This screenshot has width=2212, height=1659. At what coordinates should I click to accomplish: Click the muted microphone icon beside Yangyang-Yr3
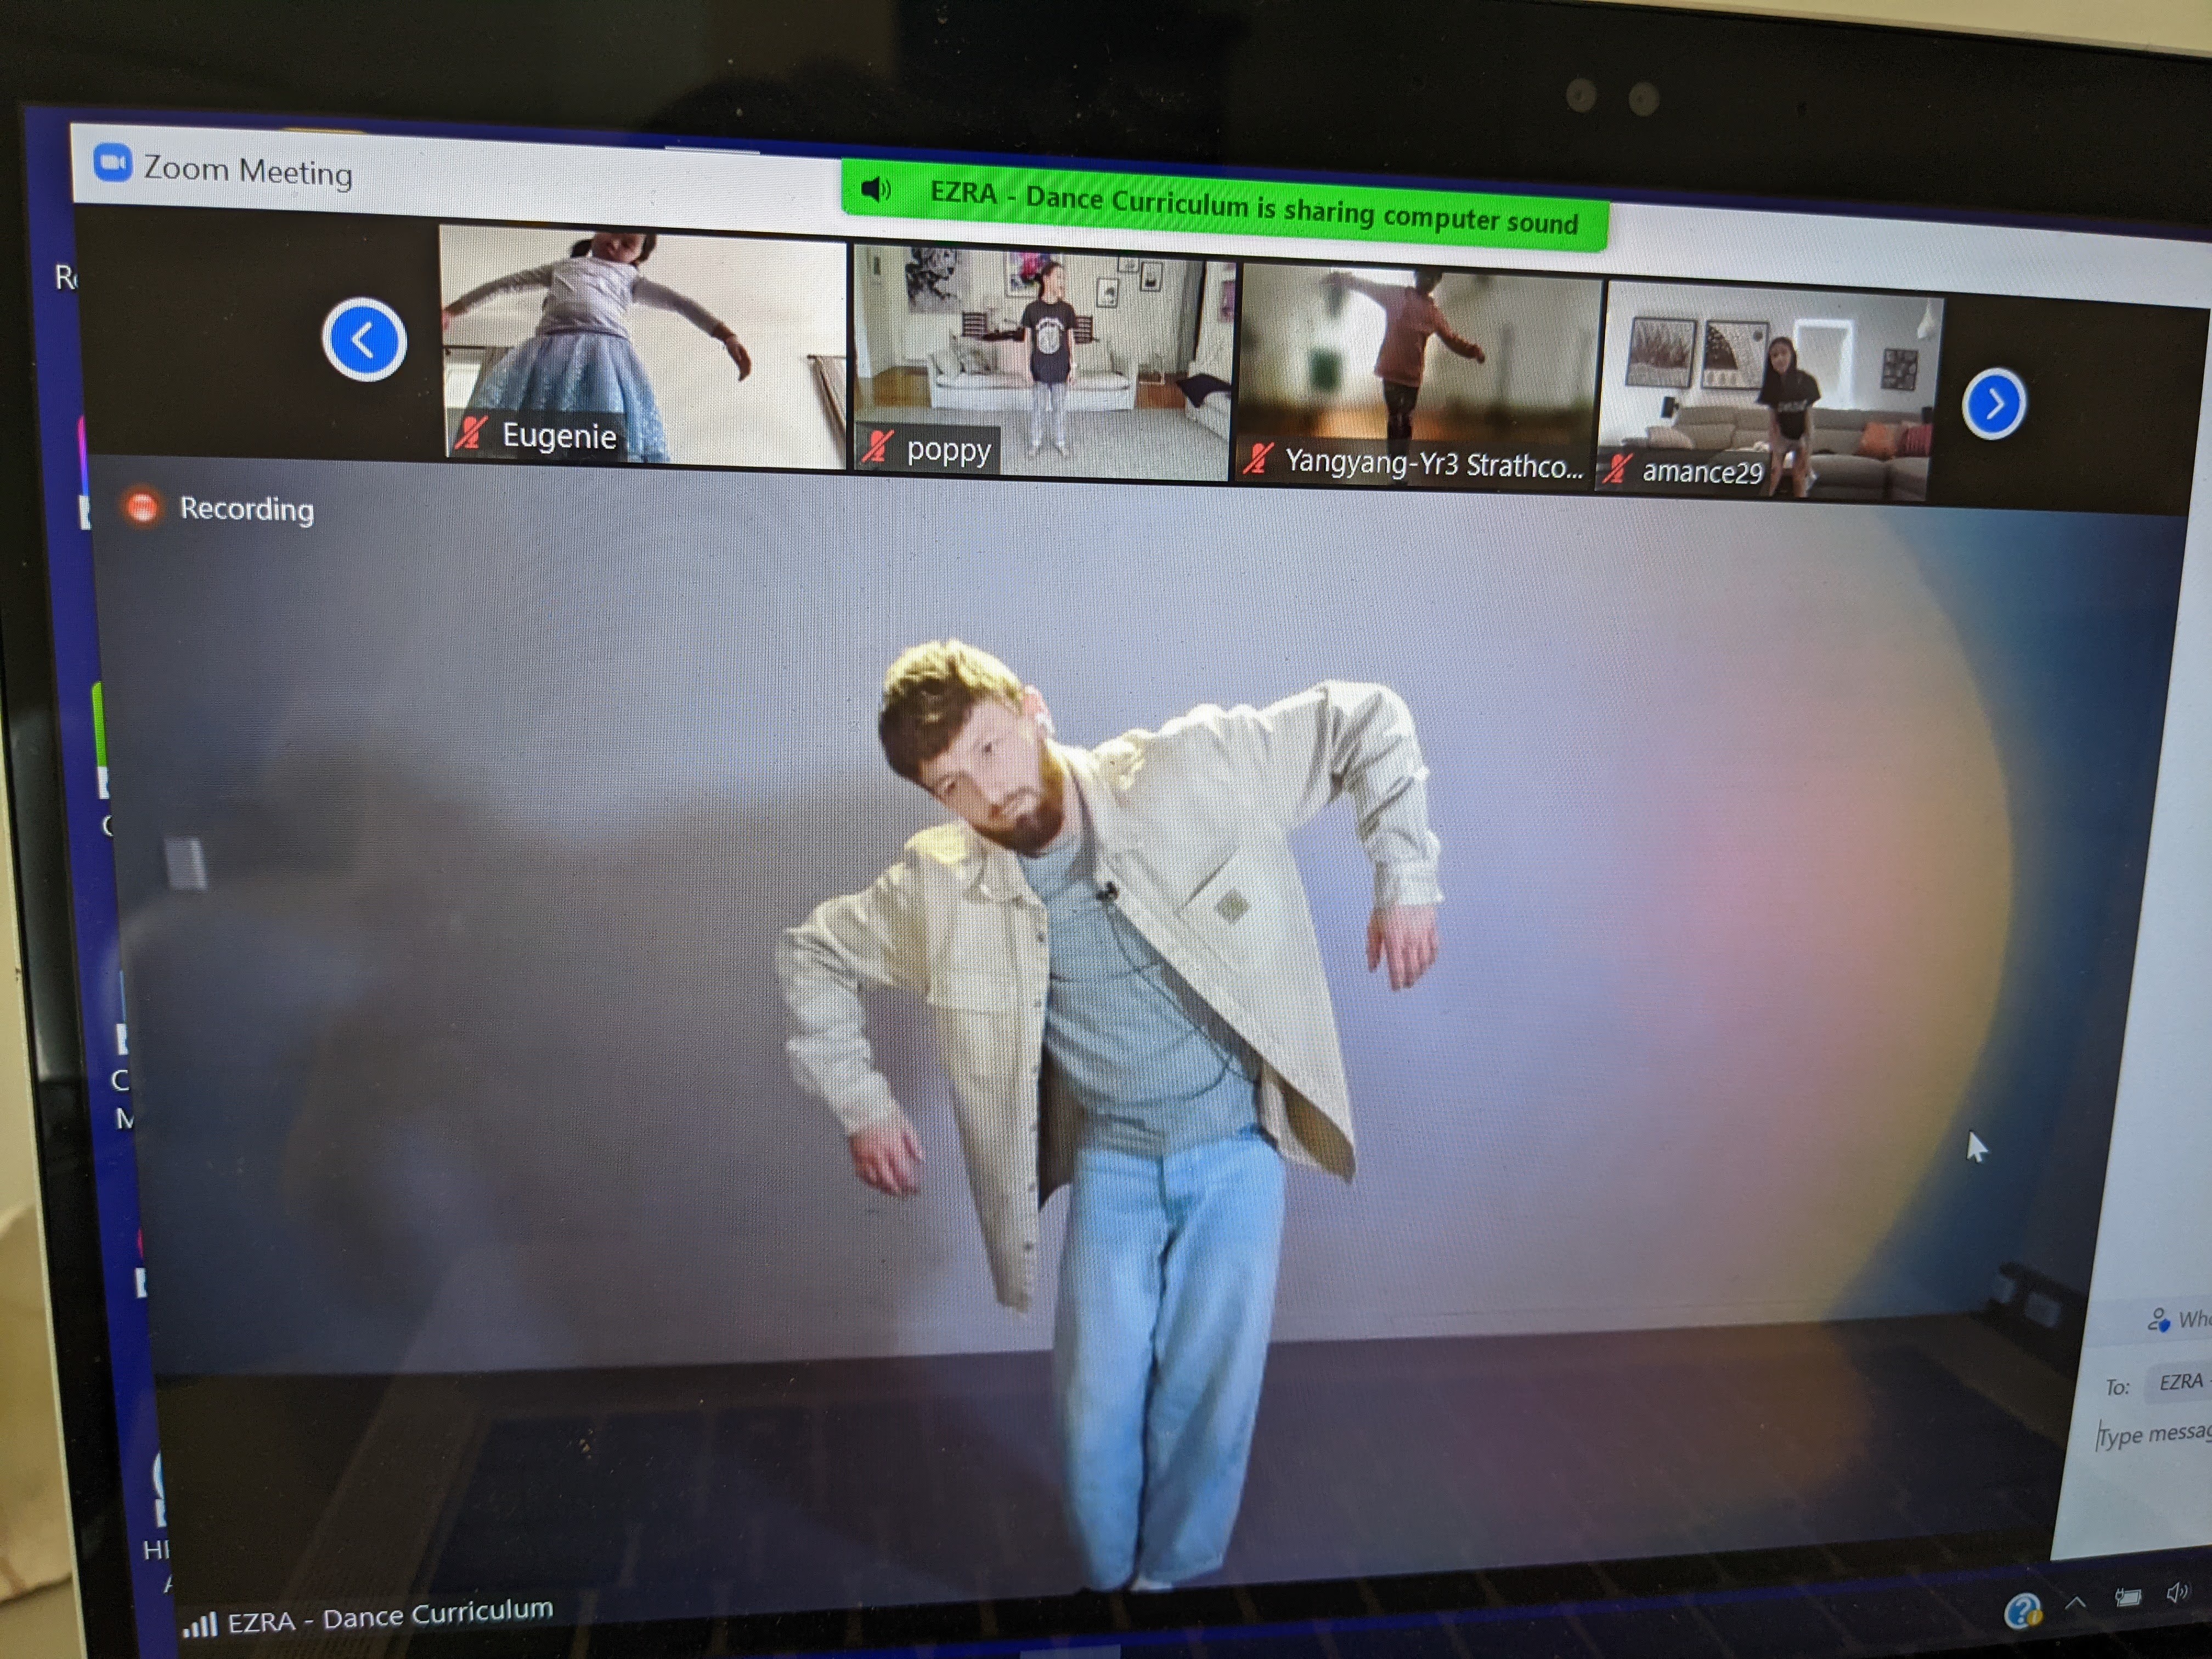pyautogui.click(x=1257, y=458)
